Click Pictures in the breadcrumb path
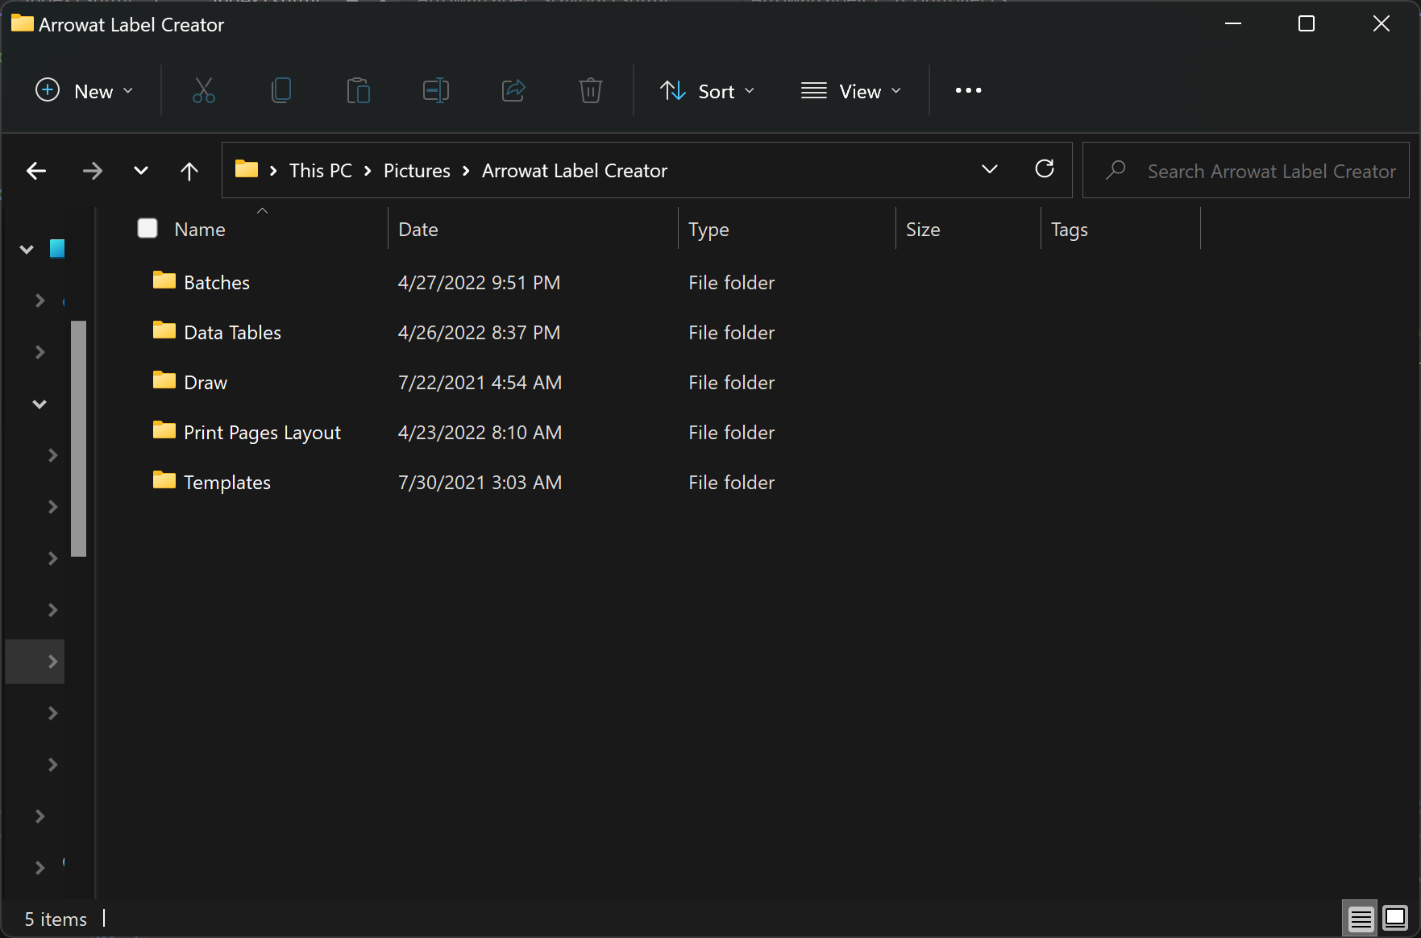 (x=417, y=171)
